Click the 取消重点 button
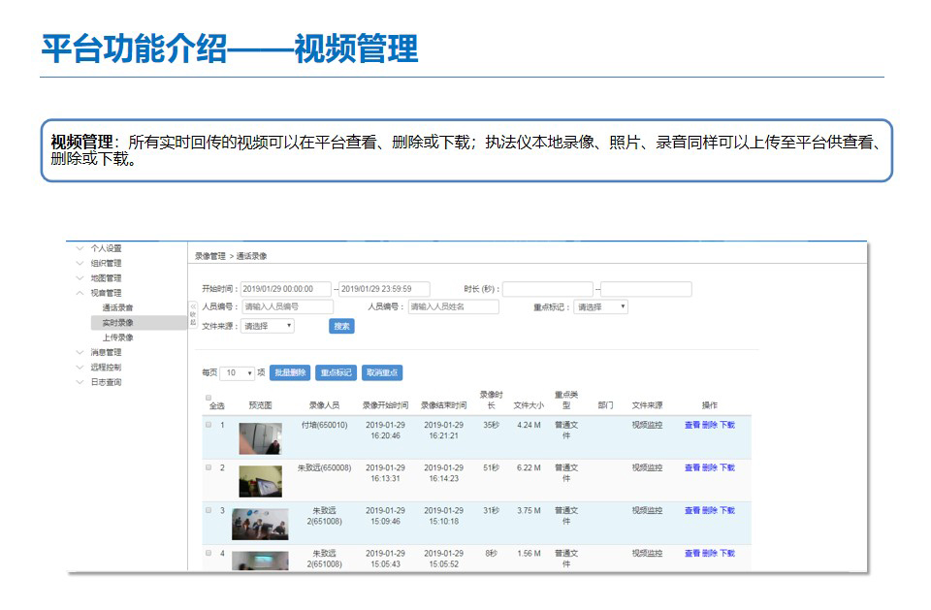 (382, 373)
